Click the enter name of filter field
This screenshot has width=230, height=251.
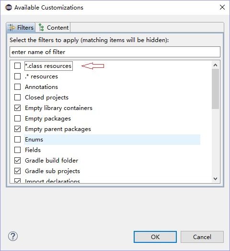pos(115,52)
